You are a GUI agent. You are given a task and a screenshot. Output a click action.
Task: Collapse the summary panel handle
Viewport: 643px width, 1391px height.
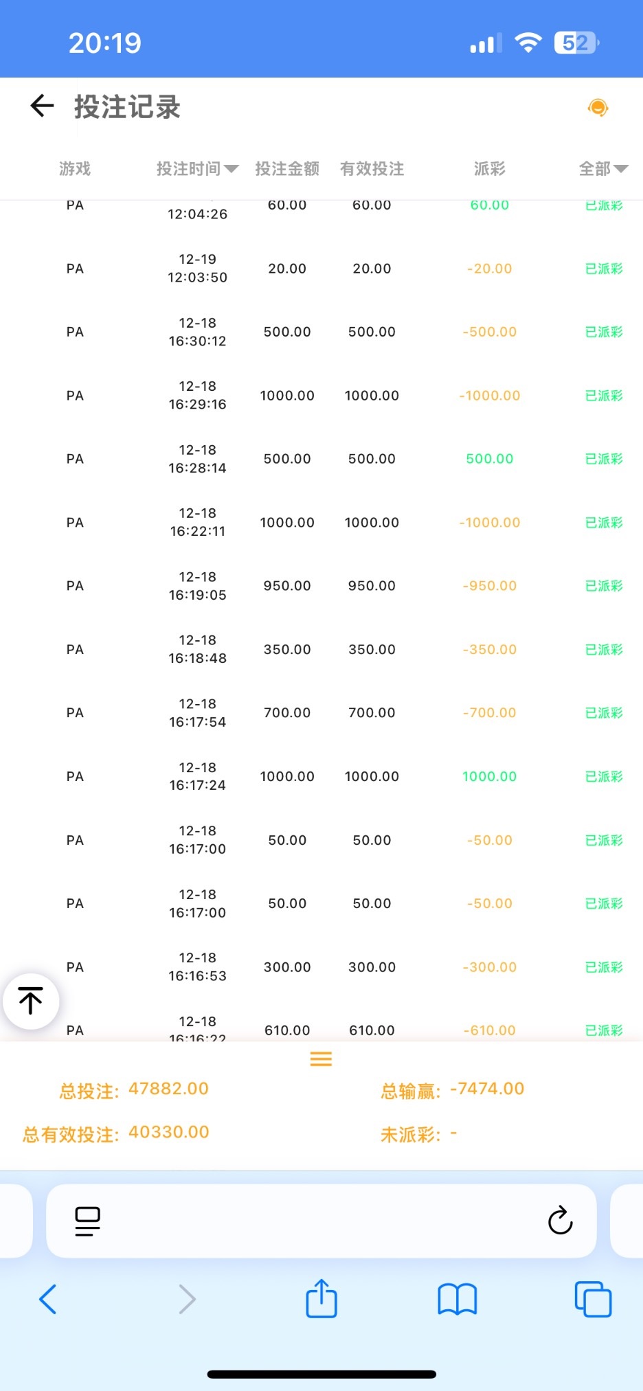pyautogui.click(x=321, y=1059)
